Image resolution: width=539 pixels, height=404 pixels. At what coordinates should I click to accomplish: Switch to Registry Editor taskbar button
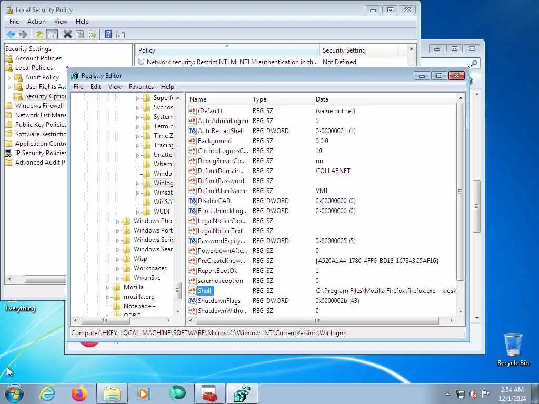[x=243, y=393]
